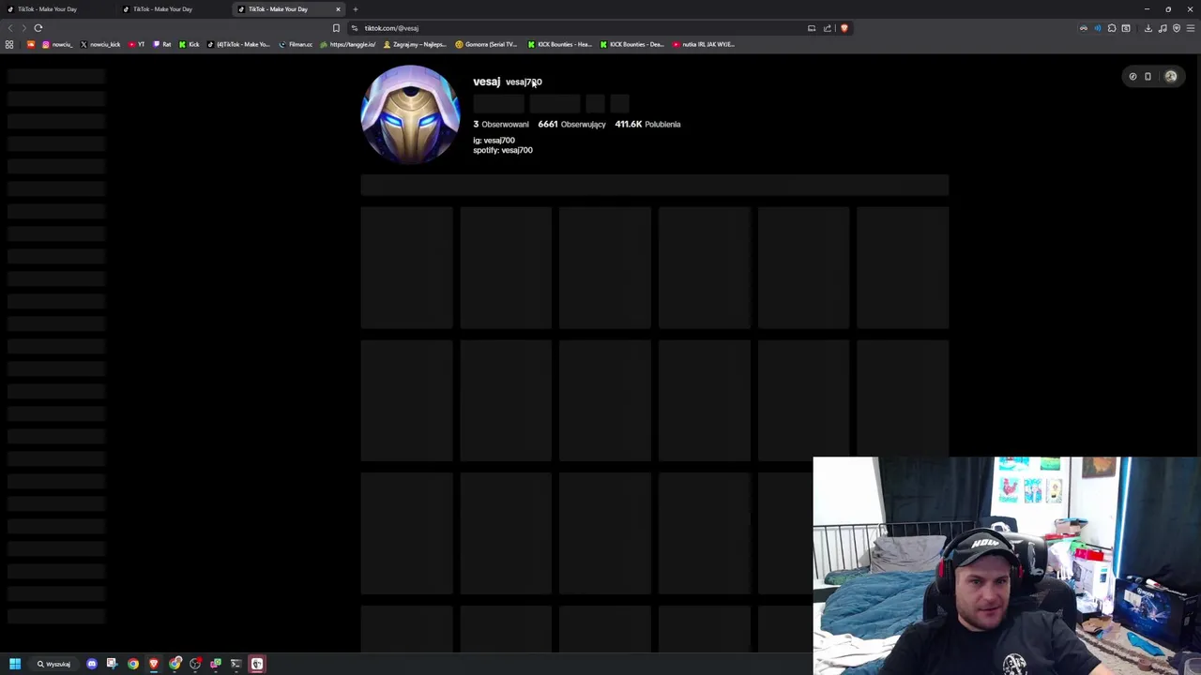The width and height of the screenshot is (1201, 675).
Task: Open TikTok account avatar menu
Action: click(x=1171, y=77)
